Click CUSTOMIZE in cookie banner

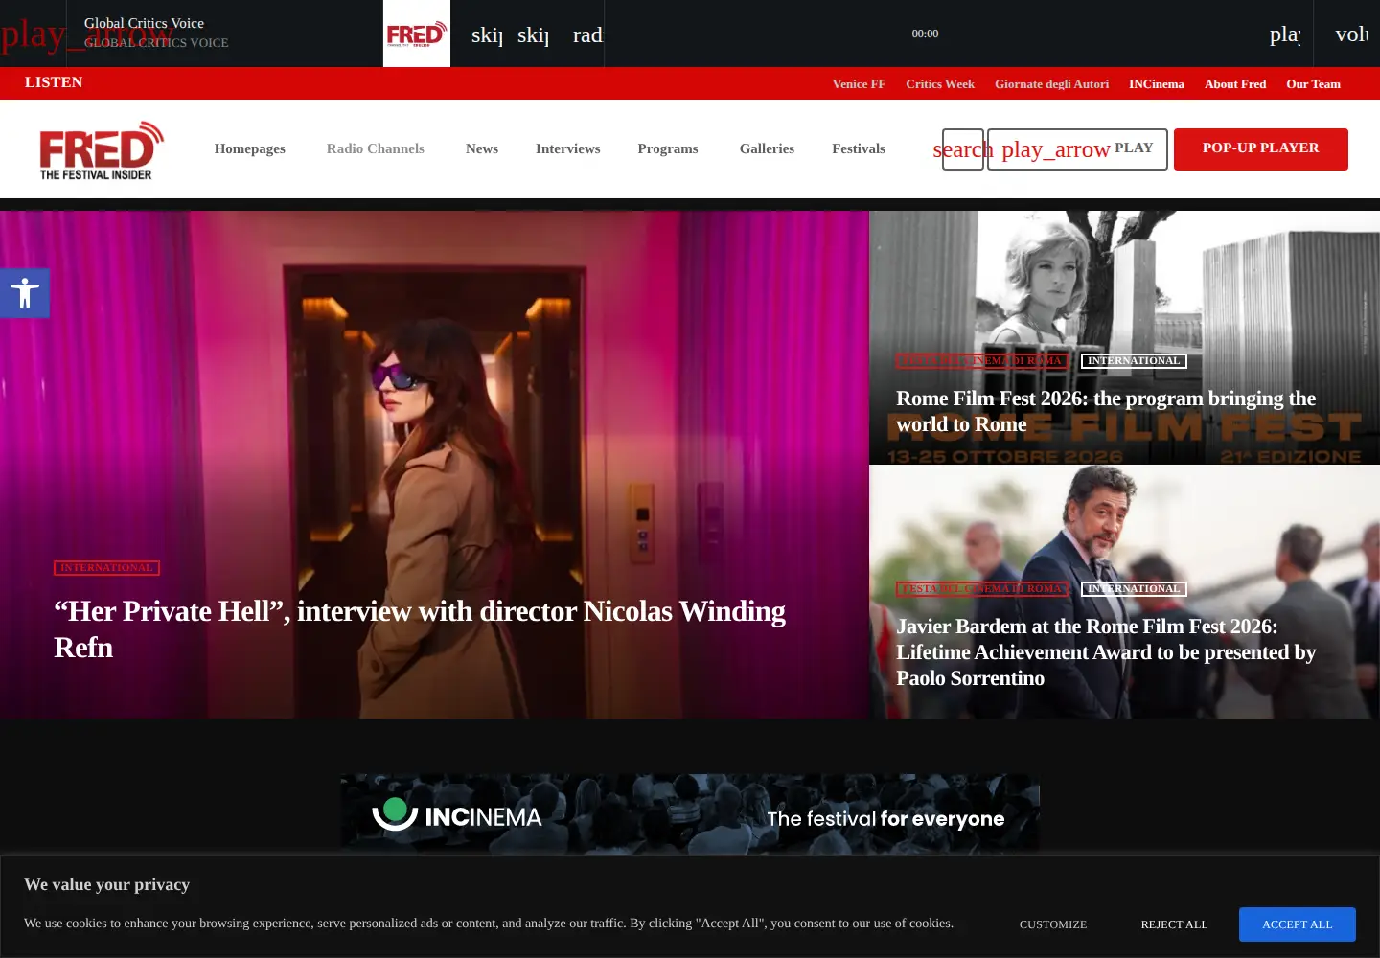point(1053,924)
